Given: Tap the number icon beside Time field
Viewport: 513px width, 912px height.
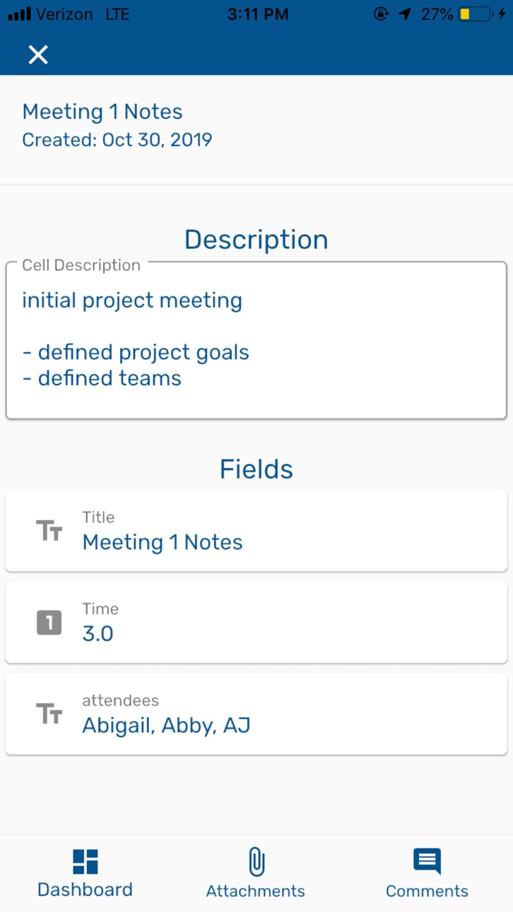Looking at the screenshot, I should (49, 622).
